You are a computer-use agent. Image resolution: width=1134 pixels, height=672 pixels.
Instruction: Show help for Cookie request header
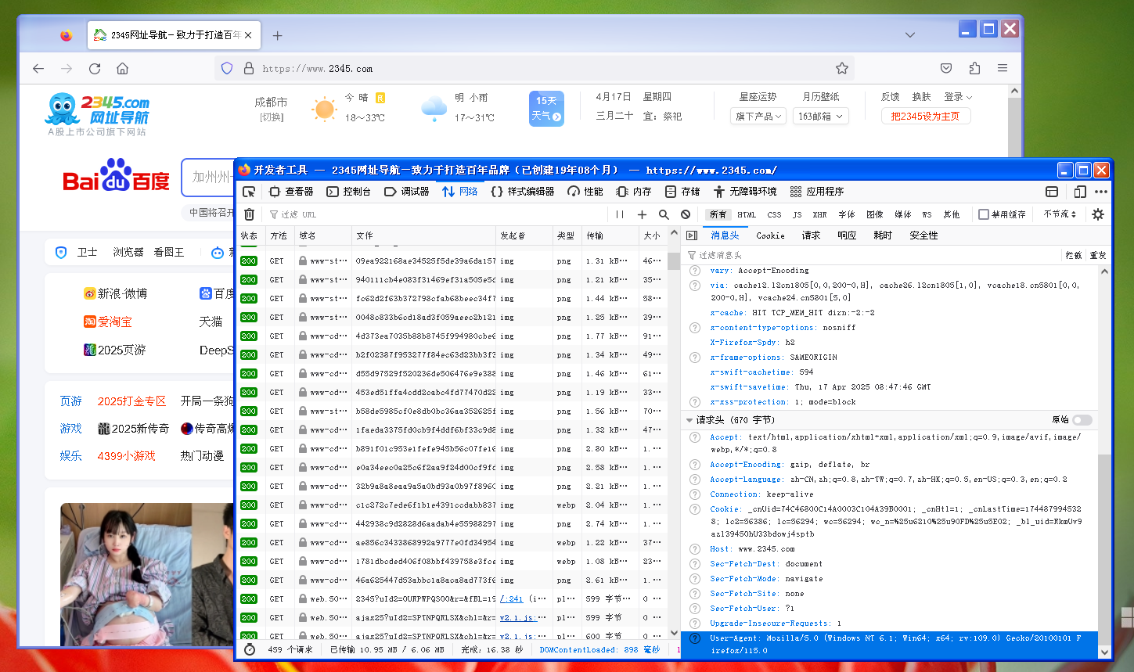point(694,509)
